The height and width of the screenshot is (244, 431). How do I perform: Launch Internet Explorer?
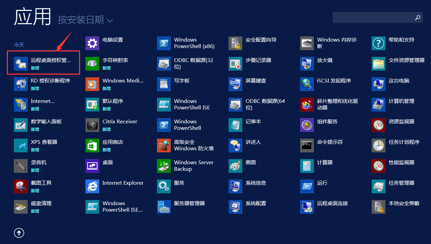coord(115,186)
